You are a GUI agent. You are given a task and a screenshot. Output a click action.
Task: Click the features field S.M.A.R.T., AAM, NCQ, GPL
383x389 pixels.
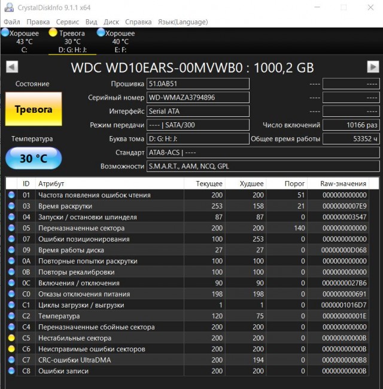[263, 166]
